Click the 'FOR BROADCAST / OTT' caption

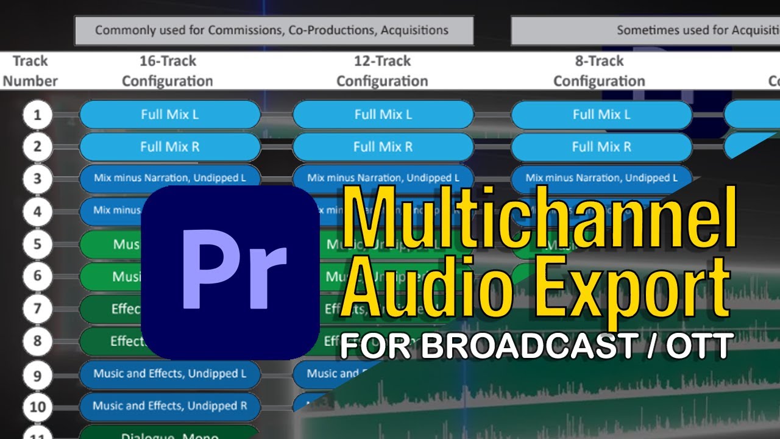[536, 346]
